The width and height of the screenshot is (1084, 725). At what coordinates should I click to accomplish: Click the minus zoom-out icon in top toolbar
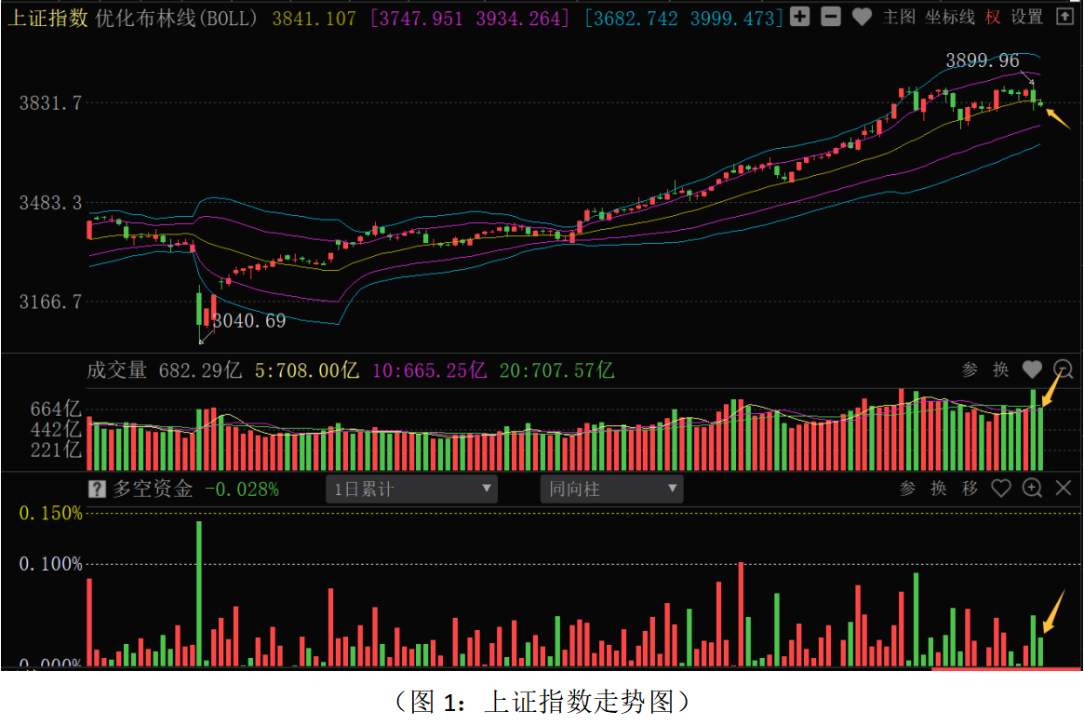coord(831,17)
